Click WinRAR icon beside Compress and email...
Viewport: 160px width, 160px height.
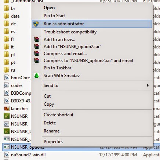[x=36, y=54]
